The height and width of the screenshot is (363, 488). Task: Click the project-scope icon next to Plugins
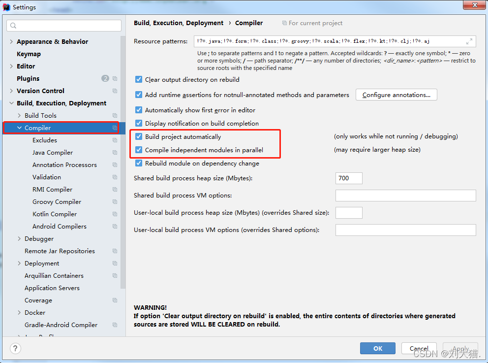click(x=115, y=79)
